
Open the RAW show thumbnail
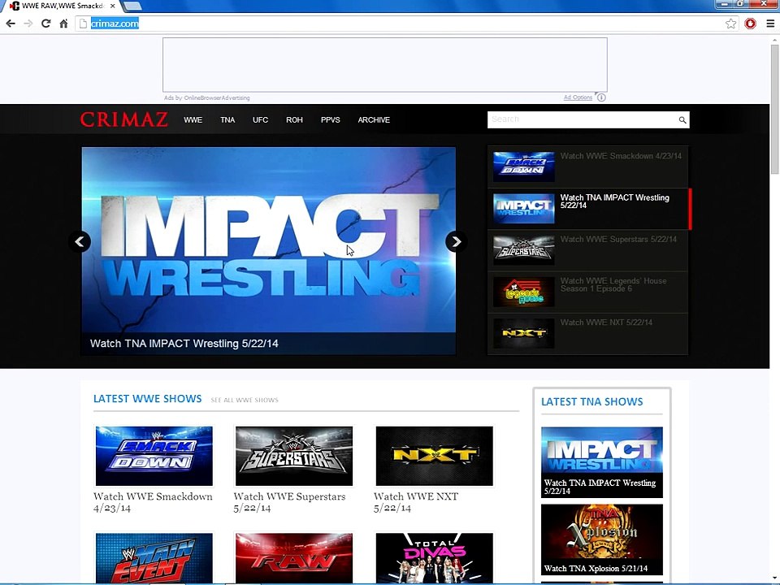[x=294, y=558]
